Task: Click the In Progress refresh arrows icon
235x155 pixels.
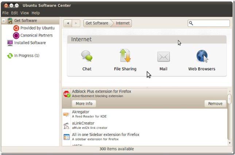Action: pos(10,56)
